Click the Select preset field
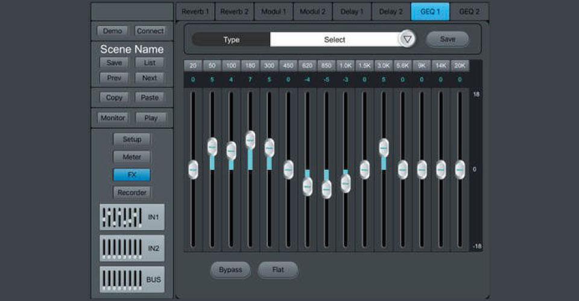The image size is (579, 301). (x=334, y=40)
